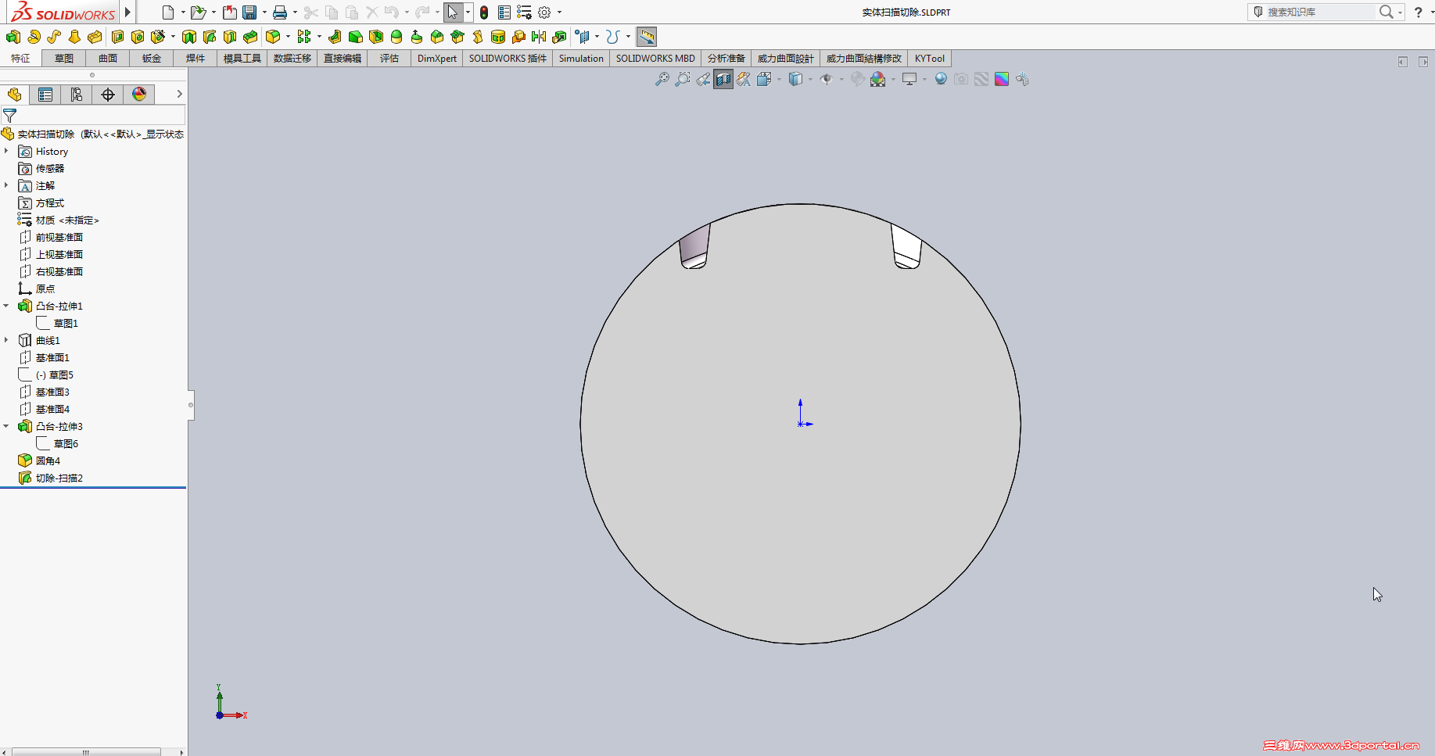
Task: Open the 评估 tab
Action: click(389, 59)
